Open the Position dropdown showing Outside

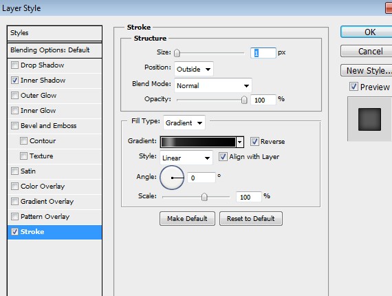pyautogui.click(x=194, y=69)
